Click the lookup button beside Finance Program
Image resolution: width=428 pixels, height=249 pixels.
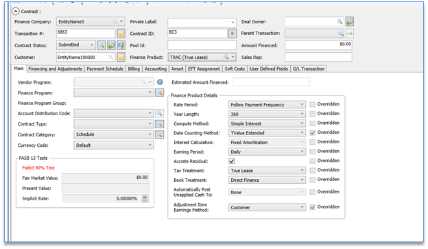tap(159, 93)
